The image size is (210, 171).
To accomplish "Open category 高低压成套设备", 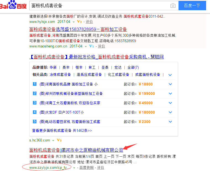I will (89, 74).
